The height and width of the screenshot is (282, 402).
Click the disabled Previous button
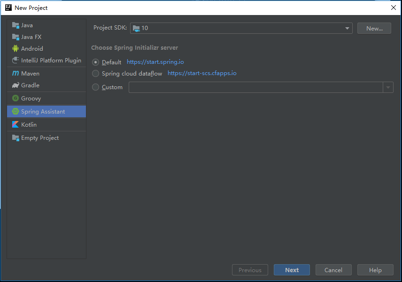(250, 270)
